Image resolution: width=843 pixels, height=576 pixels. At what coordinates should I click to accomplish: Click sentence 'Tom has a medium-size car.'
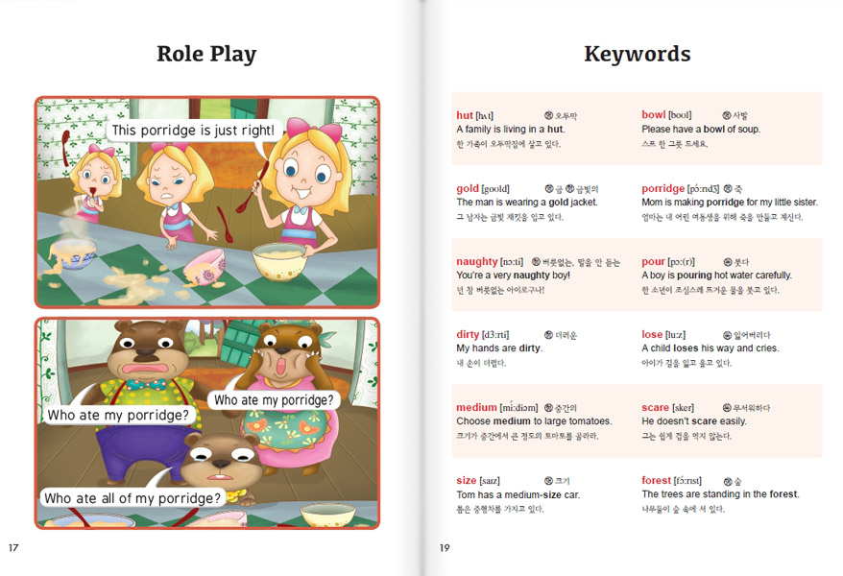point(518,494)
